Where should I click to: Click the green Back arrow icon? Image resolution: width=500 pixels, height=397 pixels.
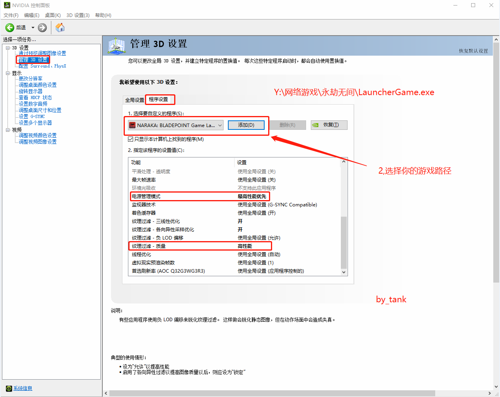(9, 28)
